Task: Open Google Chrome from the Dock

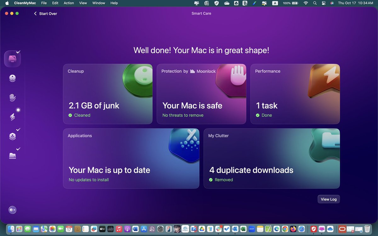Action: (285, 229)
